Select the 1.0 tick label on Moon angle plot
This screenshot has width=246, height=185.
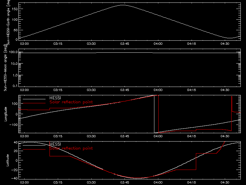pos(15,75)
